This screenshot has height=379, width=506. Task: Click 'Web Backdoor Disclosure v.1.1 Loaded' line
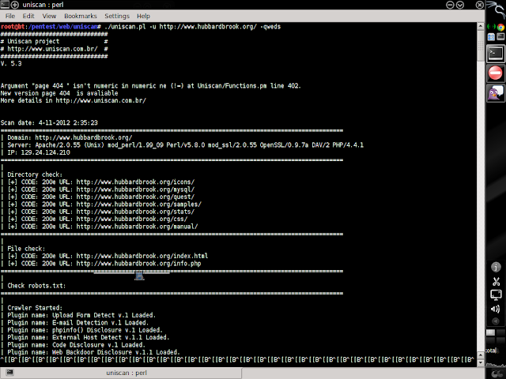[93, 352]
